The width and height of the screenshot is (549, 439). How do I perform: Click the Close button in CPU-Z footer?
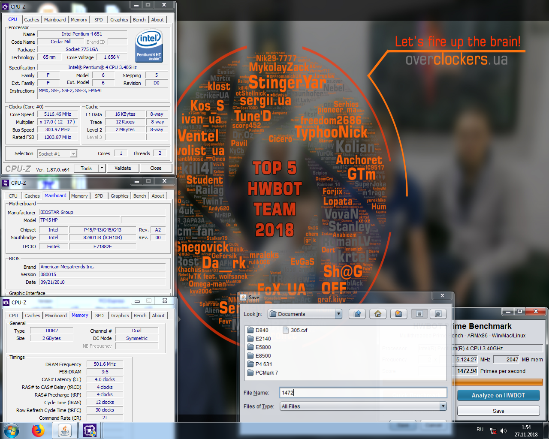(x=156, y=168)
